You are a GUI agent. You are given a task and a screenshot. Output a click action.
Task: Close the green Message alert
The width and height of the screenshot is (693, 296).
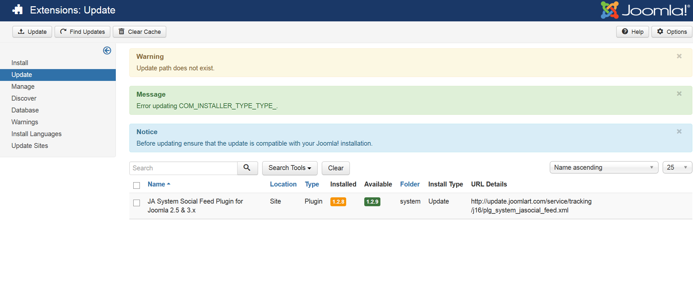click(679, 94)
